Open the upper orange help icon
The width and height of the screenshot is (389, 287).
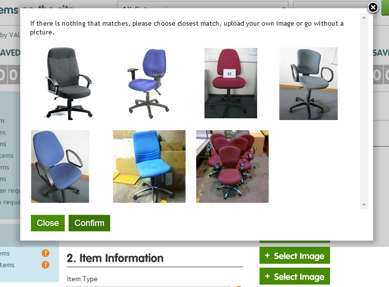[x=45, y=253]
